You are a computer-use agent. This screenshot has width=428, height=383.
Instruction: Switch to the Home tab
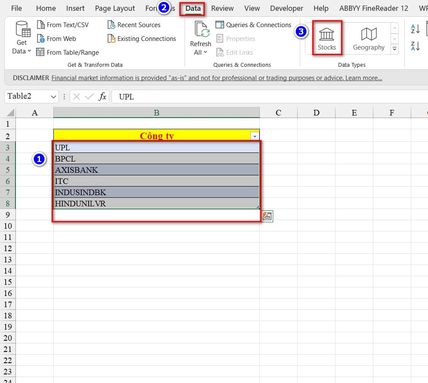coord(46,8)
